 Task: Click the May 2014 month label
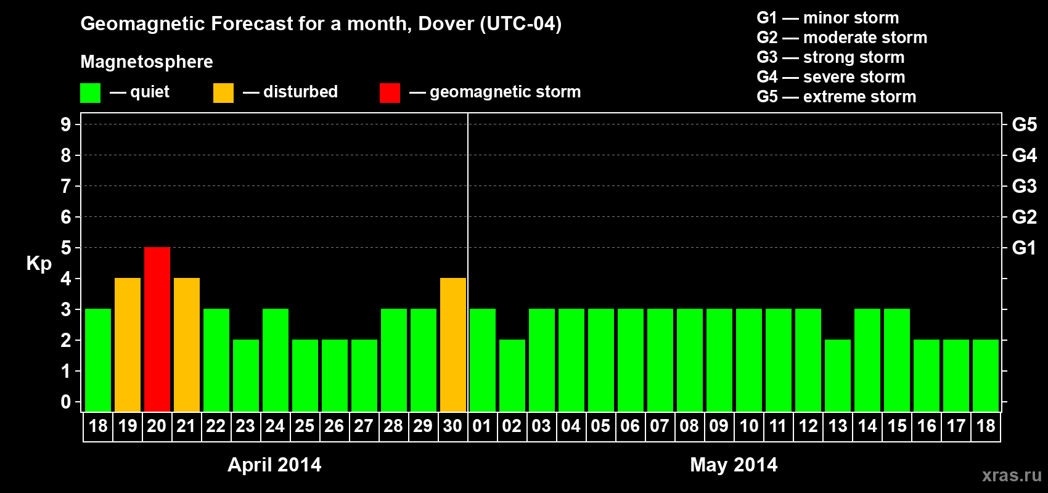(x=734, y=464)
